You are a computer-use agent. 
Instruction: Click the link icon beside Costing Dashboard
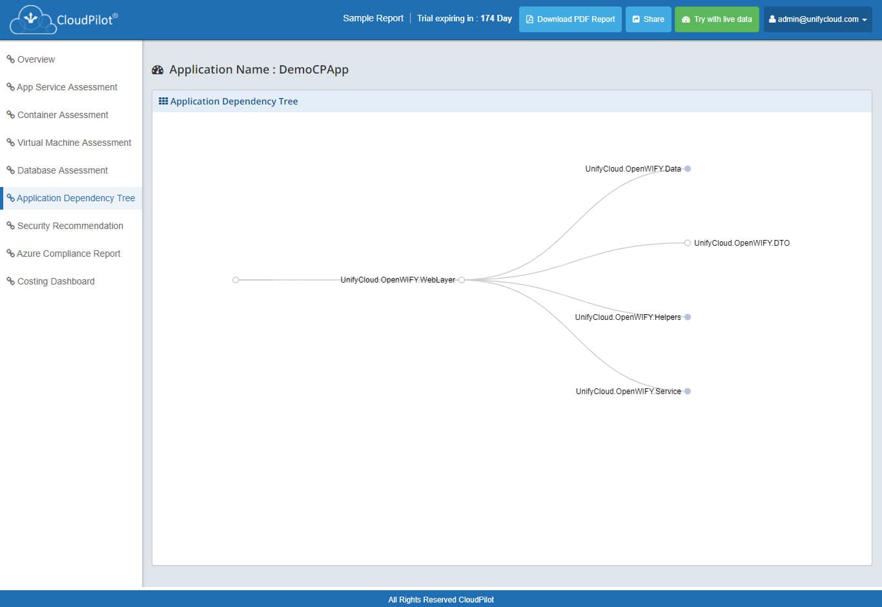click(x=10, y=281)
